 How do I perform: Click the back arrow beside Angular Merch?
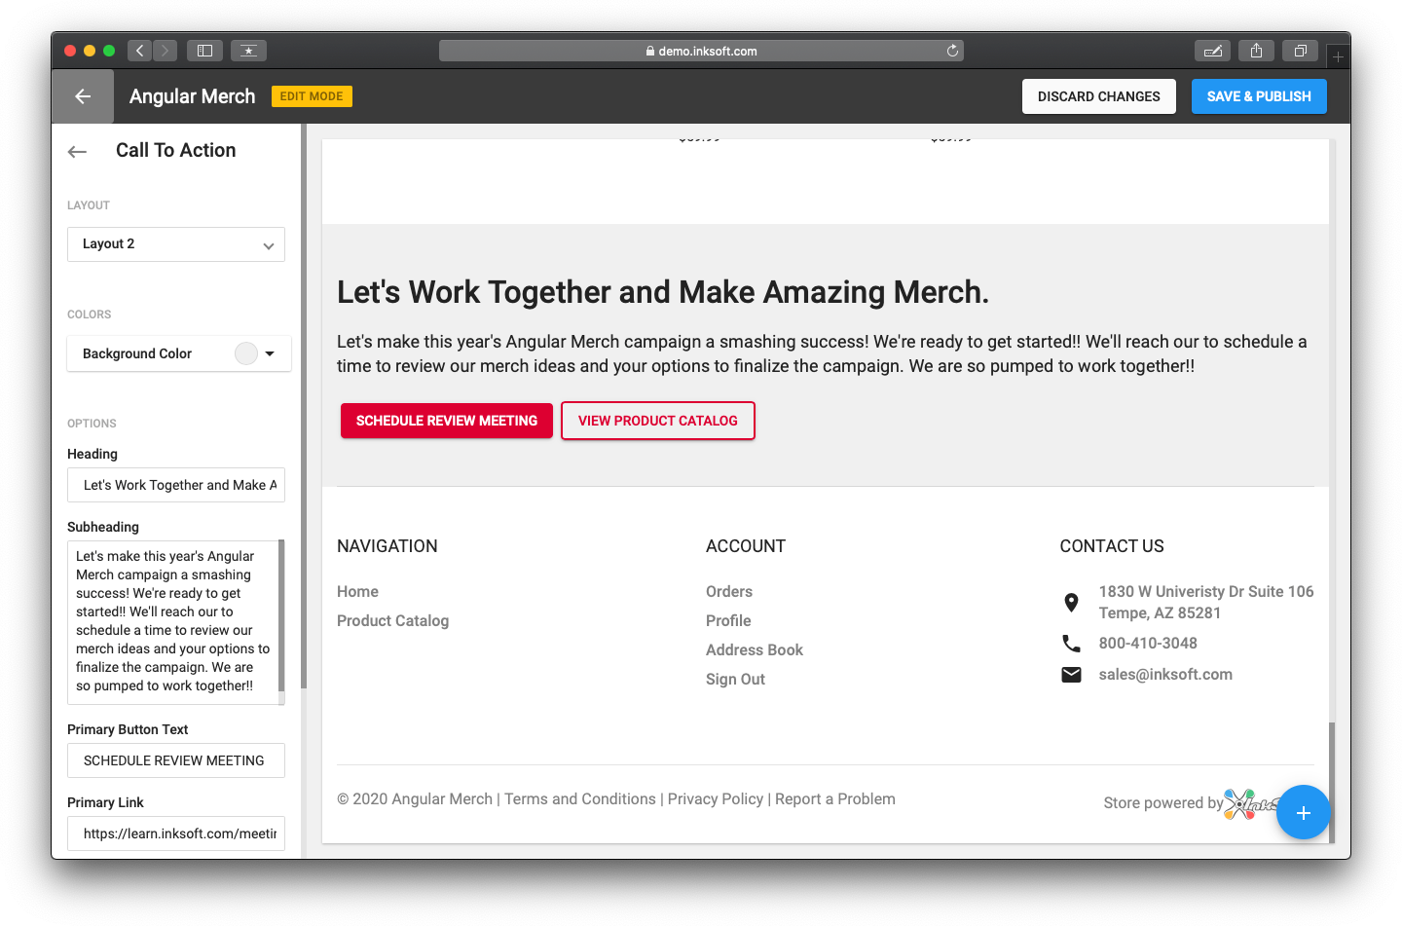(x=83, y=96)
